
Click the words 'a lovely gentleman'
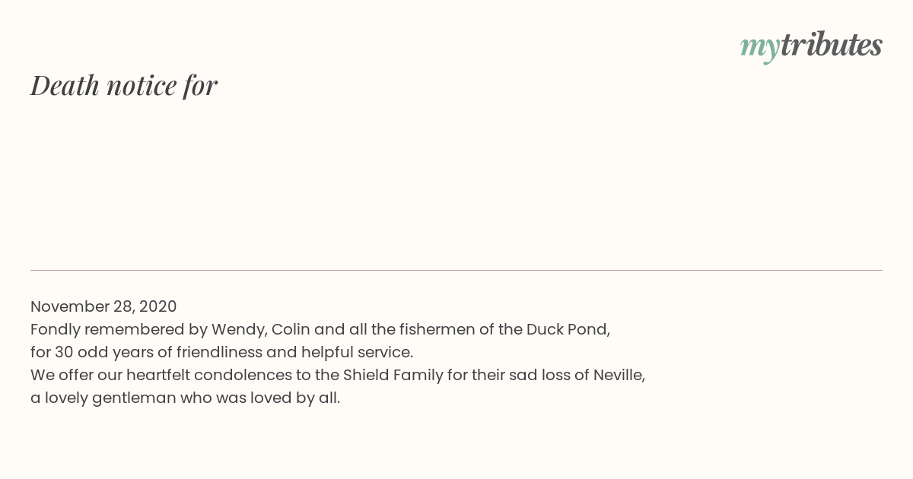pos(103,398)
